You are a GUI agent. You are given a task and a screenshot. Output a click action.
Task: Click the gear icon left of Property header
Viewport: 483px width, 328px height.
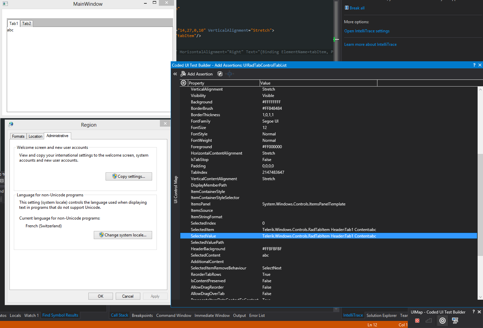coord(183,83)
